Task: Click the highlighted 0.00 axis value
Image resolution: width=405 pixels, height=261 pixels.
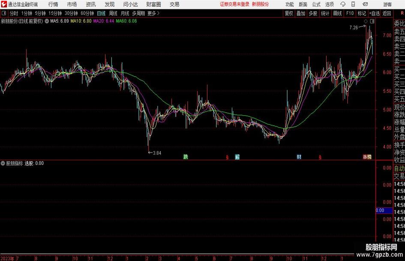Action: pos(384,210)
